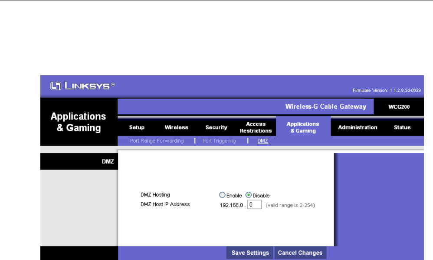Click the valid range is 2-254 note

pyautogui.click(x=290, y=205)
